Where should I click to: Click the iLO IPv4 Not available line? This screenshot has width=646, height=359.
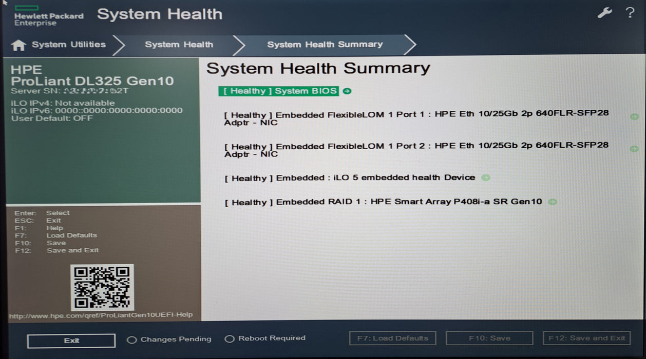[63, 103]
